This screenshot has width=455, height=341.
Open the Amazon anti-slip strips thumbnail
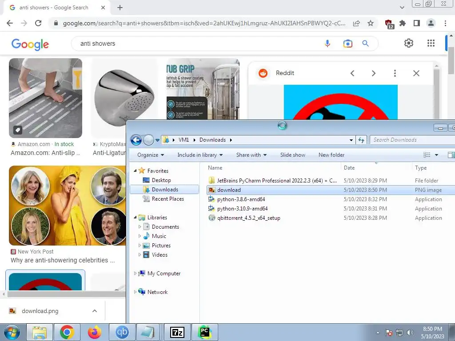coord(46,98)
